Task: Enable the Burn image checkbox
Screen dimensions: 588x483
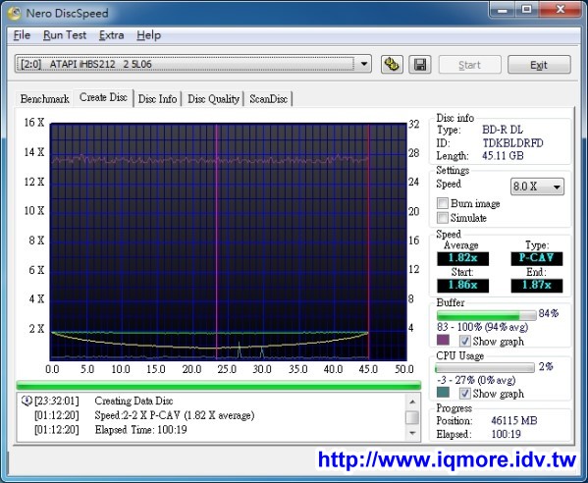Action: click(443, 203)
